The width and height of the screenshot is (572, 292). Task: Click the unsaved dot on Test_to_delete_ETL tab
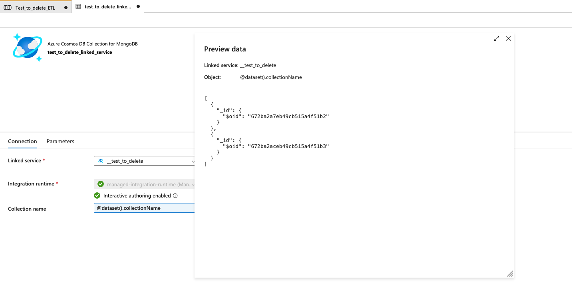(66, 8)
